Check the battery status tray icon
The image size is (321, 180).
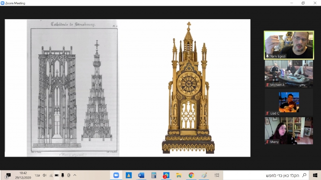[x=57, y=175]
